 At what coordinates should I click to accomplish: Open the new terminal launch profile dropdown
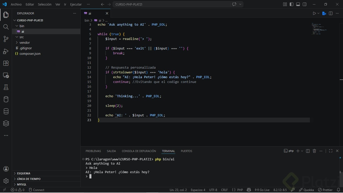coord(302,151)
